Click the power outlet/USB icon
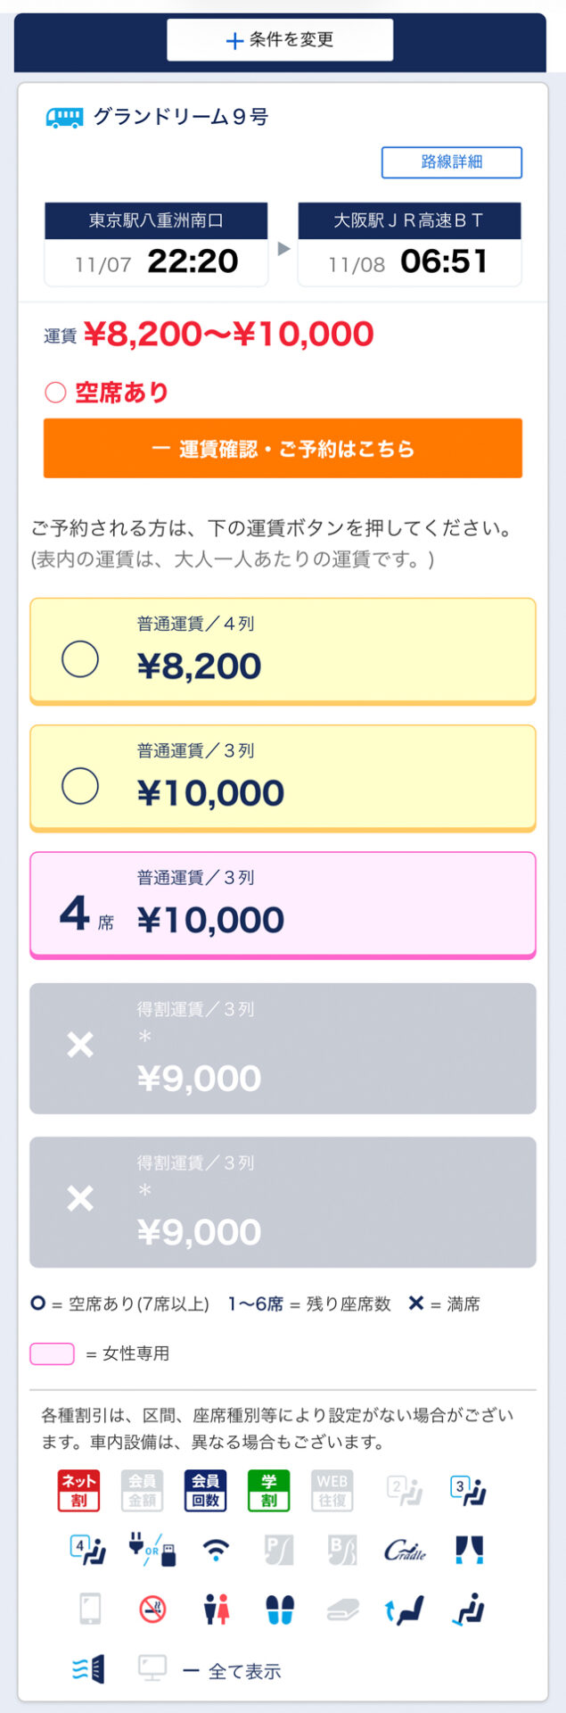This screenshot has height=1713, width=566. click(152, 1550)
